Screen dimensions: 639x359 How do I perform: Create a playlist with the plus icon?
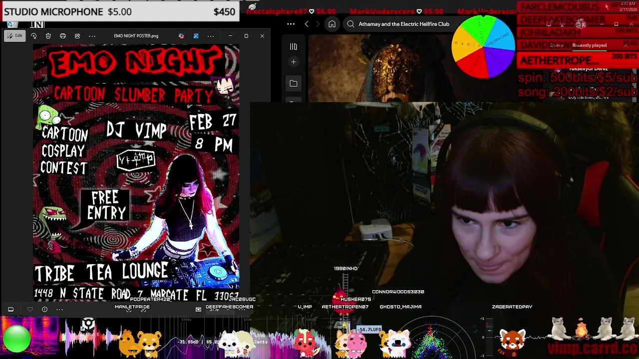pos(294,62)
